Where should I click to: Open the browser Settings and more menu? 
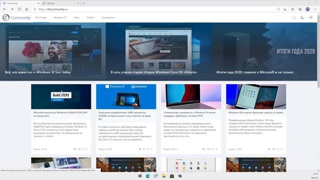(x=315, y=9)
